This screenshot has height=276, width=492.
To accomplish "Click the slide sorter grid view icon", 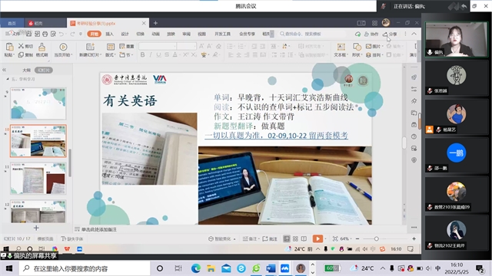I will click(295, 238).
